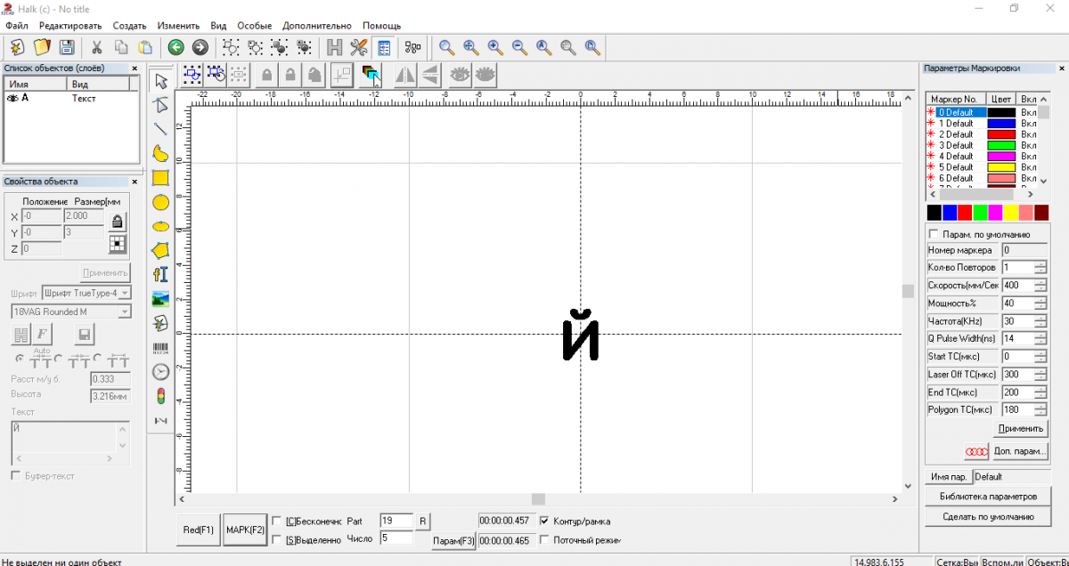Click the scissors cut icon
The image size is (1069, 566).
(96, 47)
